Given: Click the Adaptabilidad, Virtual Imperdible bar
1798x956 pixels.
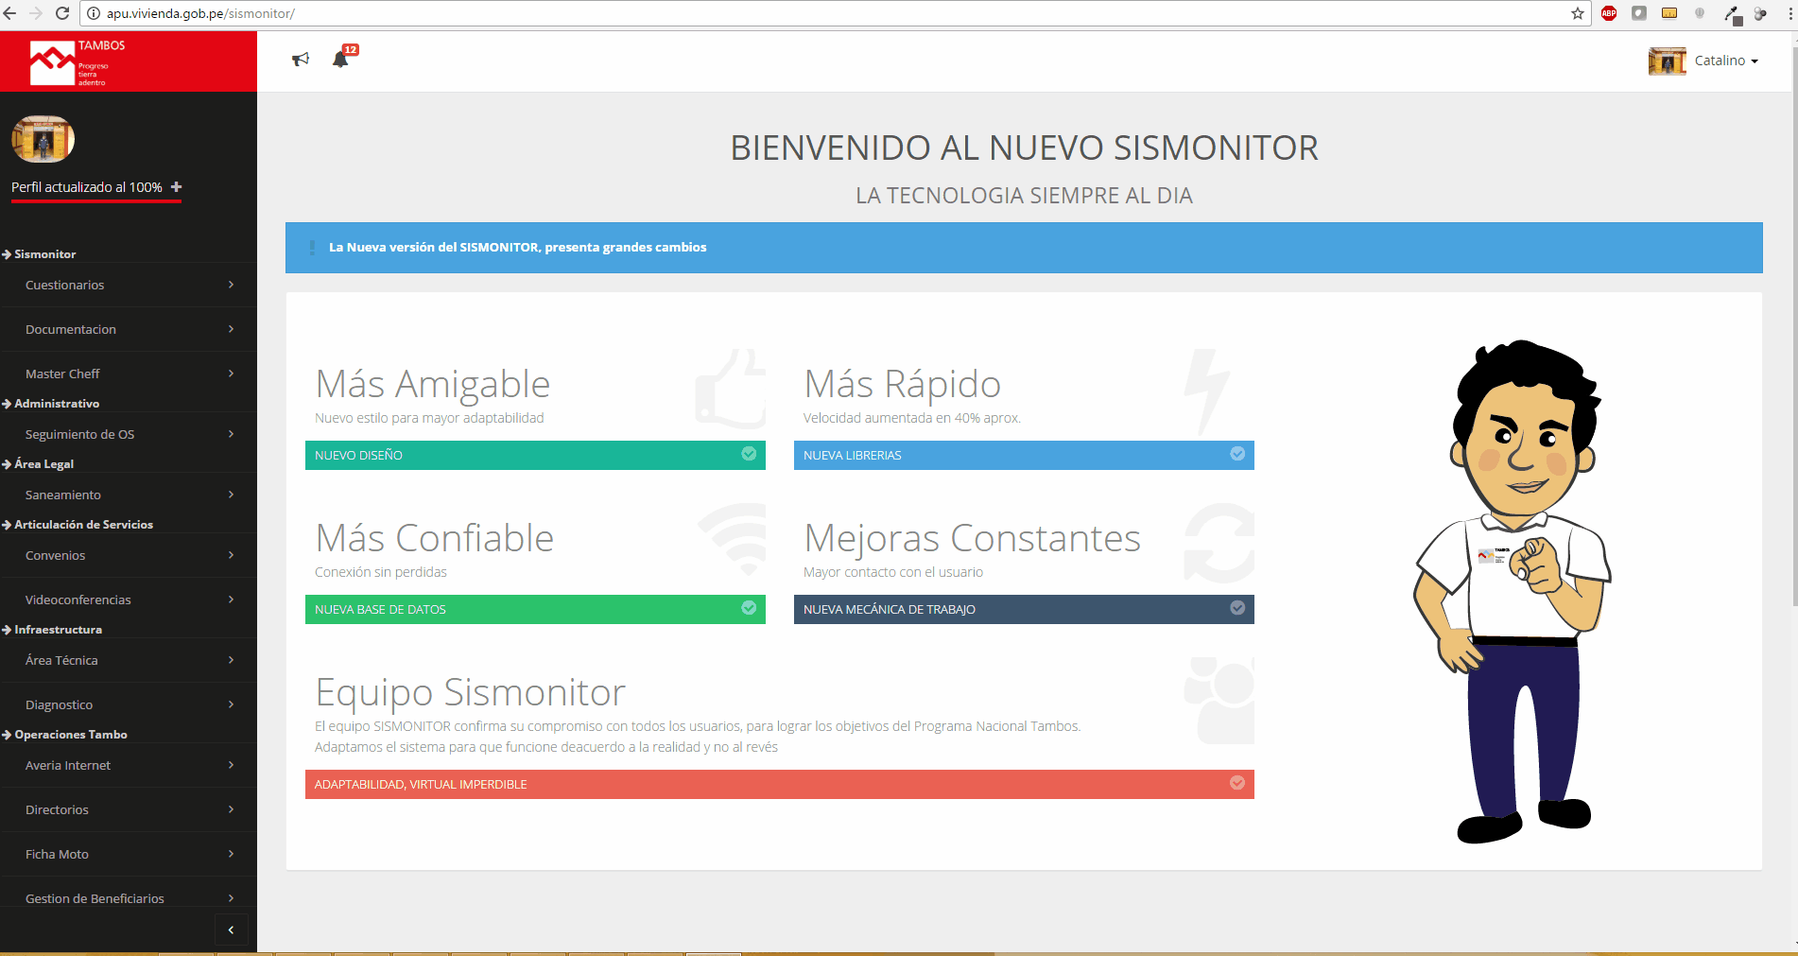Looking at the screenshot, I should pos(779,784).
